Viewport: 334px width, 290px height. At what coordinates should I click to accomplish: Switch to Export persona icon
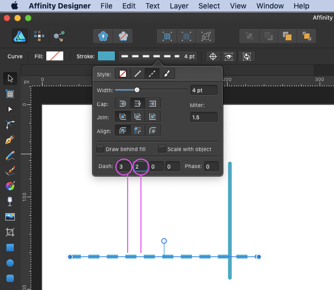(59, 36)
